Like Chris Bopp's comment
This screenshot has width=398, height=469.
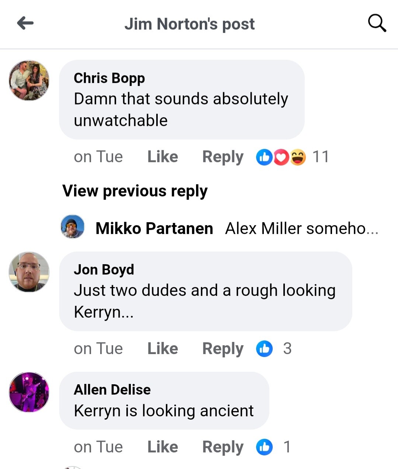[163, 157]
